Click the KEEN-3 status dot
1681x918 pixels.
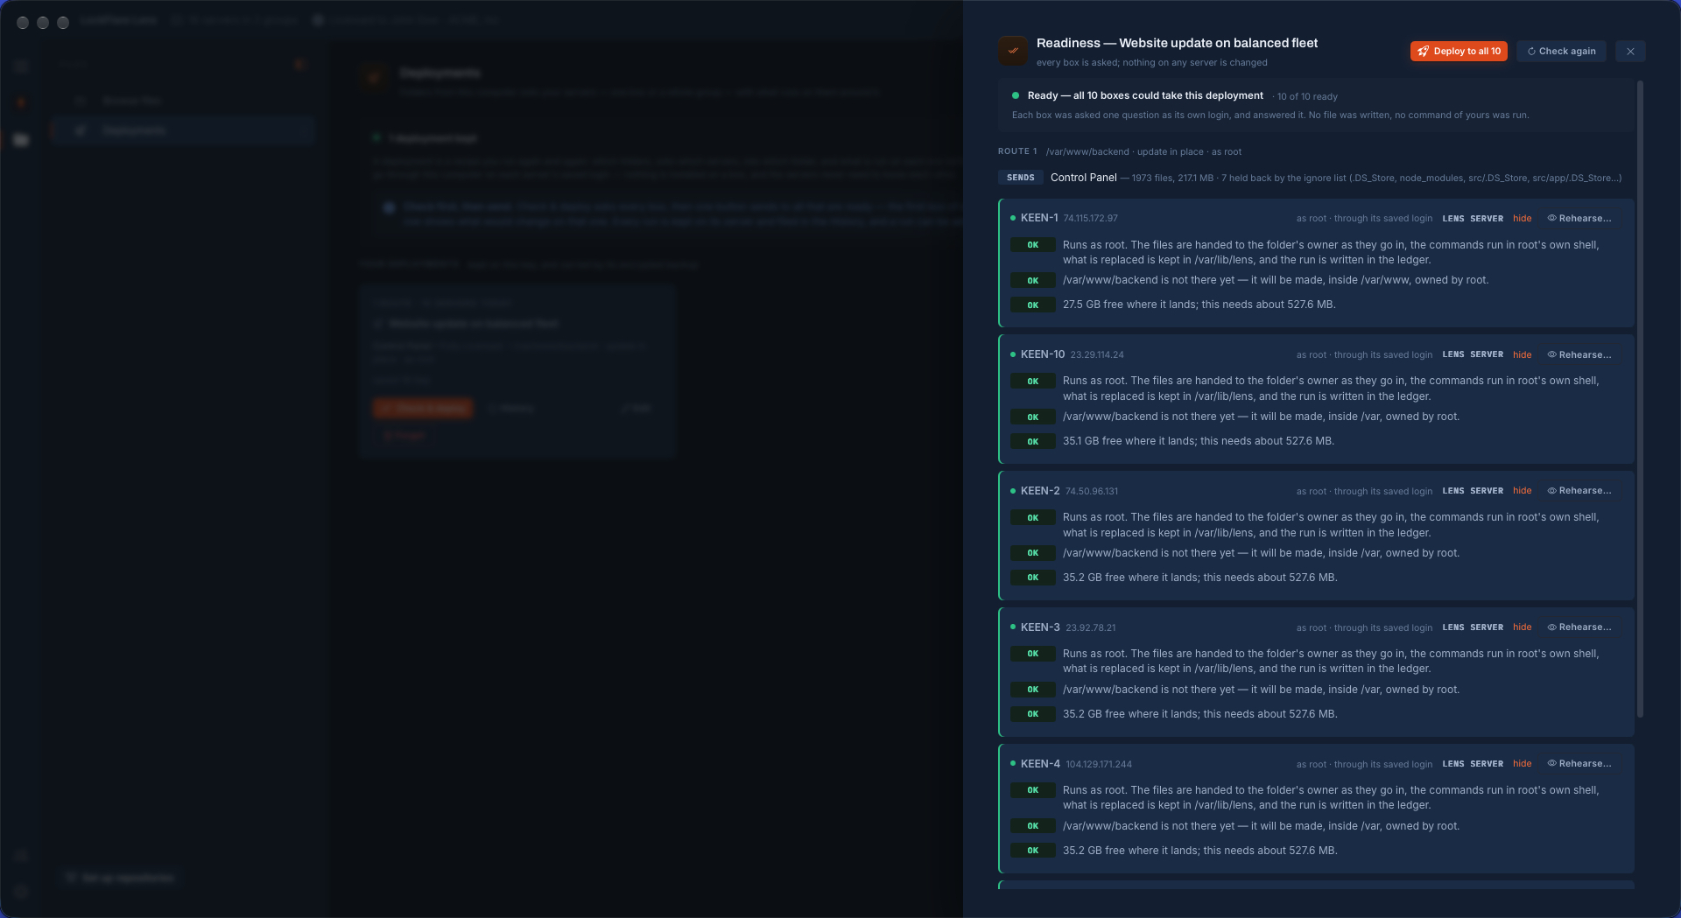[x=1013, y=627]
